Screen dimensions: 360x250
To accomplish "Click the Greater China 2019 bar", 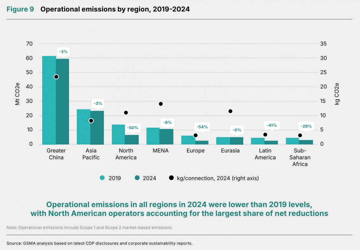I will pos(49,100).
